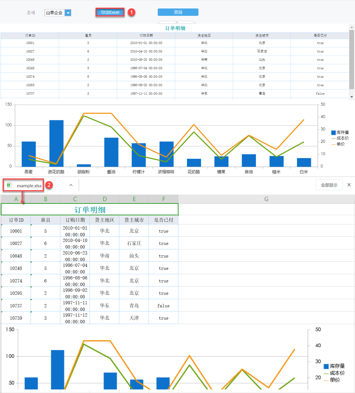355x393 pixels.
Task: Click the 浪花奶酪 bar in the web chart
Action: (x=57, y=143)
